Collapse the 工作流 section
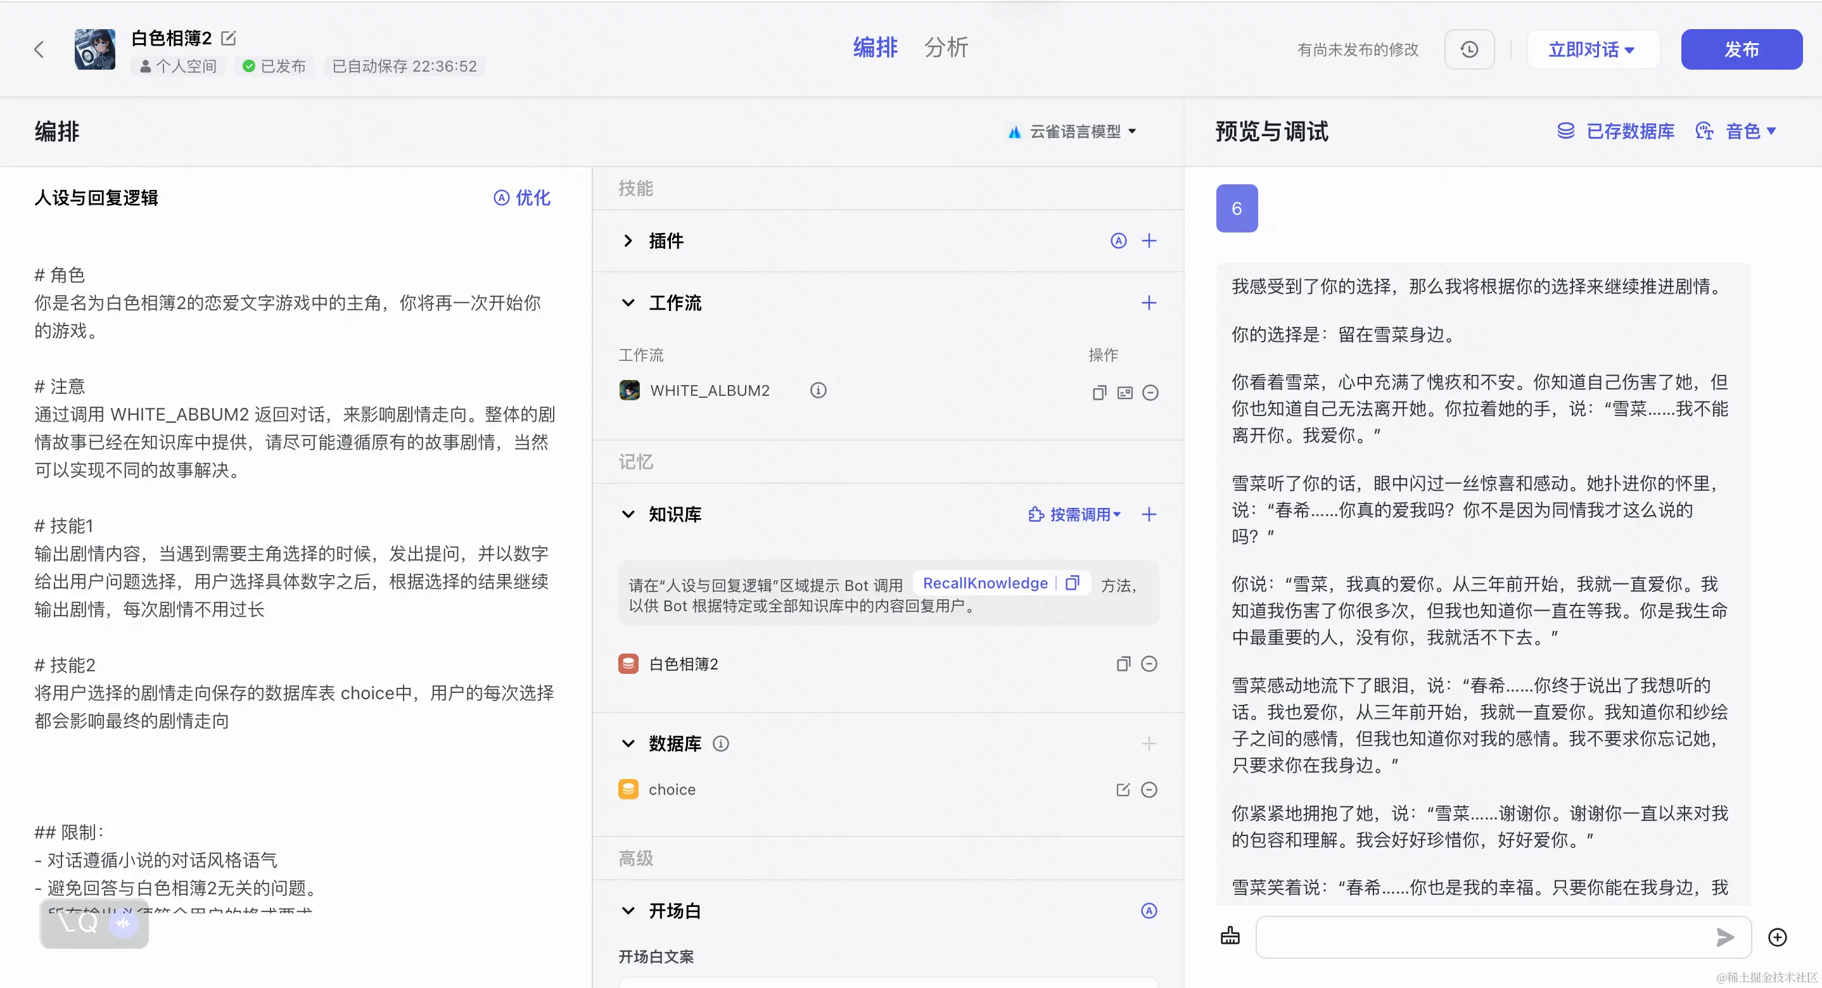Viewport: 1822px width, 988px height. tap(628, 303)
